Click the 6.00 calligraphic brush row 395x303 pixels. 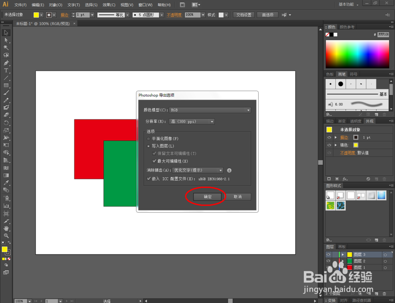[357, 104]
